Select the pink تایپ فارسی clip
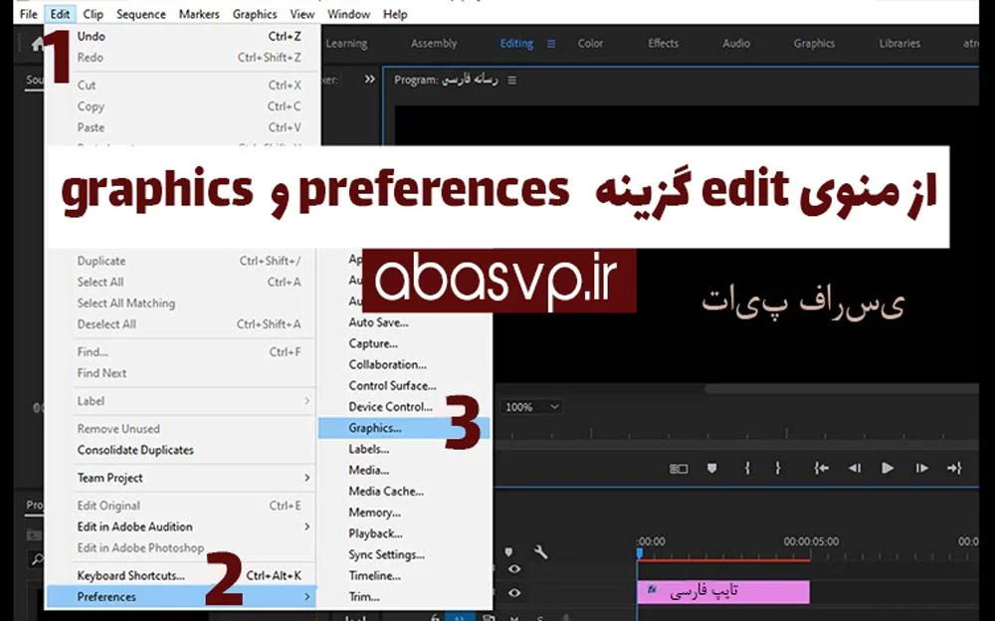 pos(722,591)
